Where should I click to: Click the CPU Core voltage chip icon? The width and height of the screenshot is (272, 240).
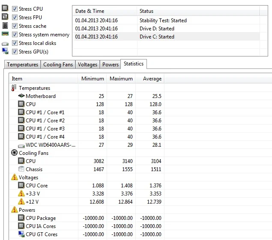21,185
